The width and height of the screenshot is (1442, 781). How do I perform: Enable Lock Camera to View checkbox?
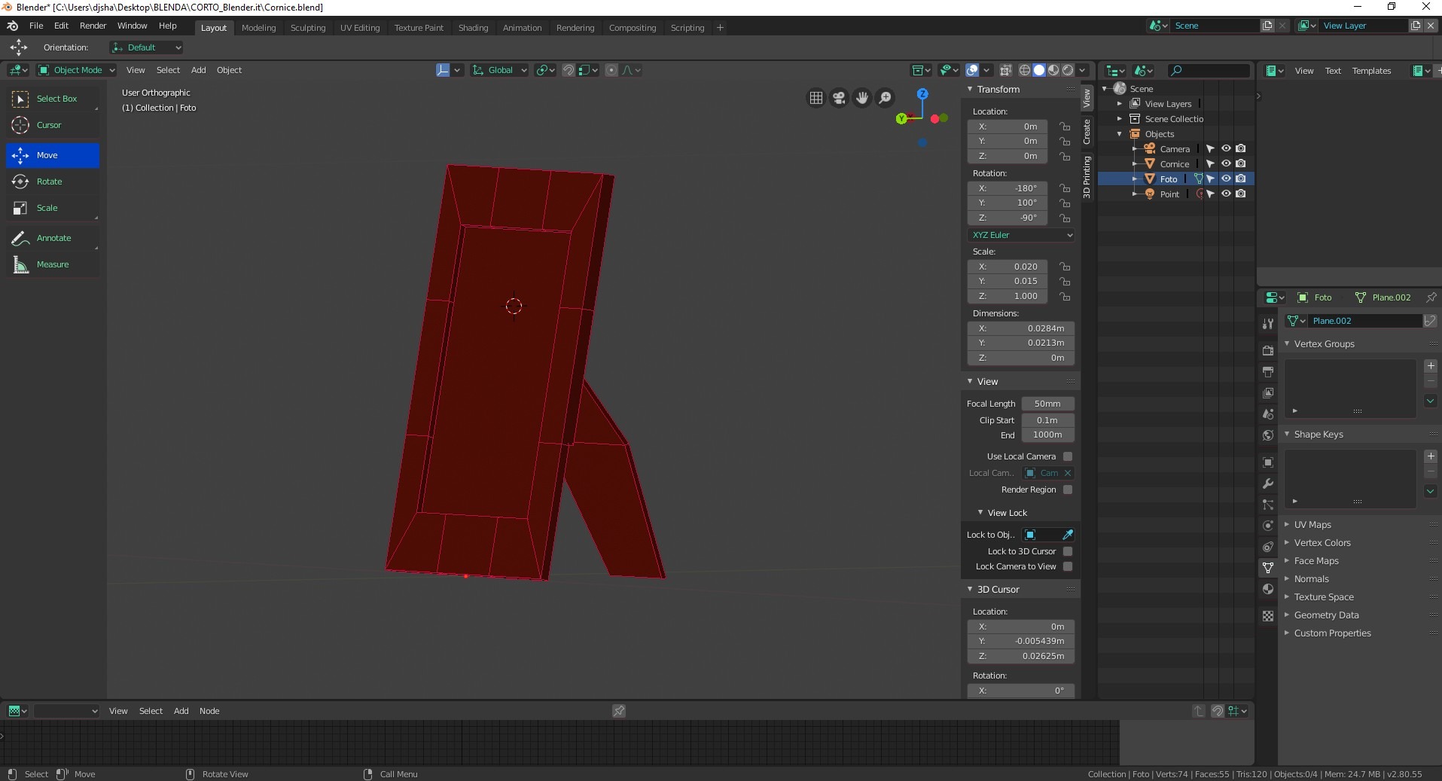pyautogui.click(x=1068, y=566)
